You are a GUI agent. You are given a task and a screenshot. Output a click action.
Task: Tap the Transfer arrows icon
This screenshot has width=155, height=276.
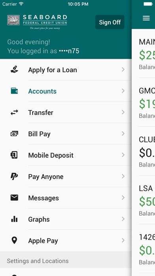(14, 112)
